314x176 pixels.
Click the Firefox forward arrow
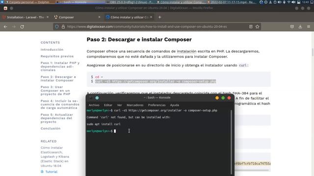click(14, 26)
